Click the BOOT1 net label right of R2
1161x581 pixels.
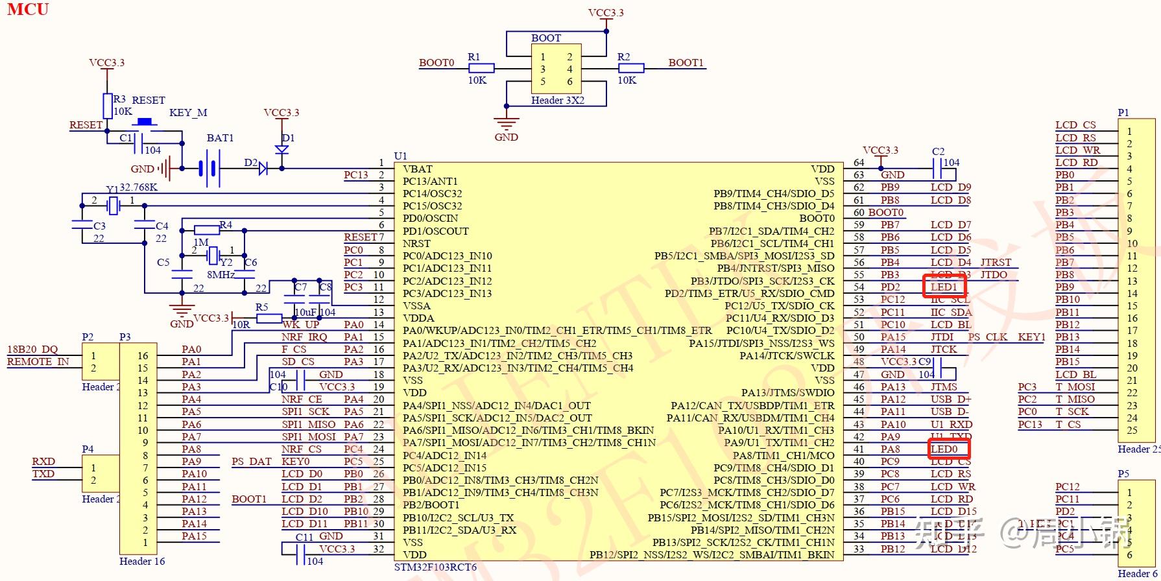686,63
